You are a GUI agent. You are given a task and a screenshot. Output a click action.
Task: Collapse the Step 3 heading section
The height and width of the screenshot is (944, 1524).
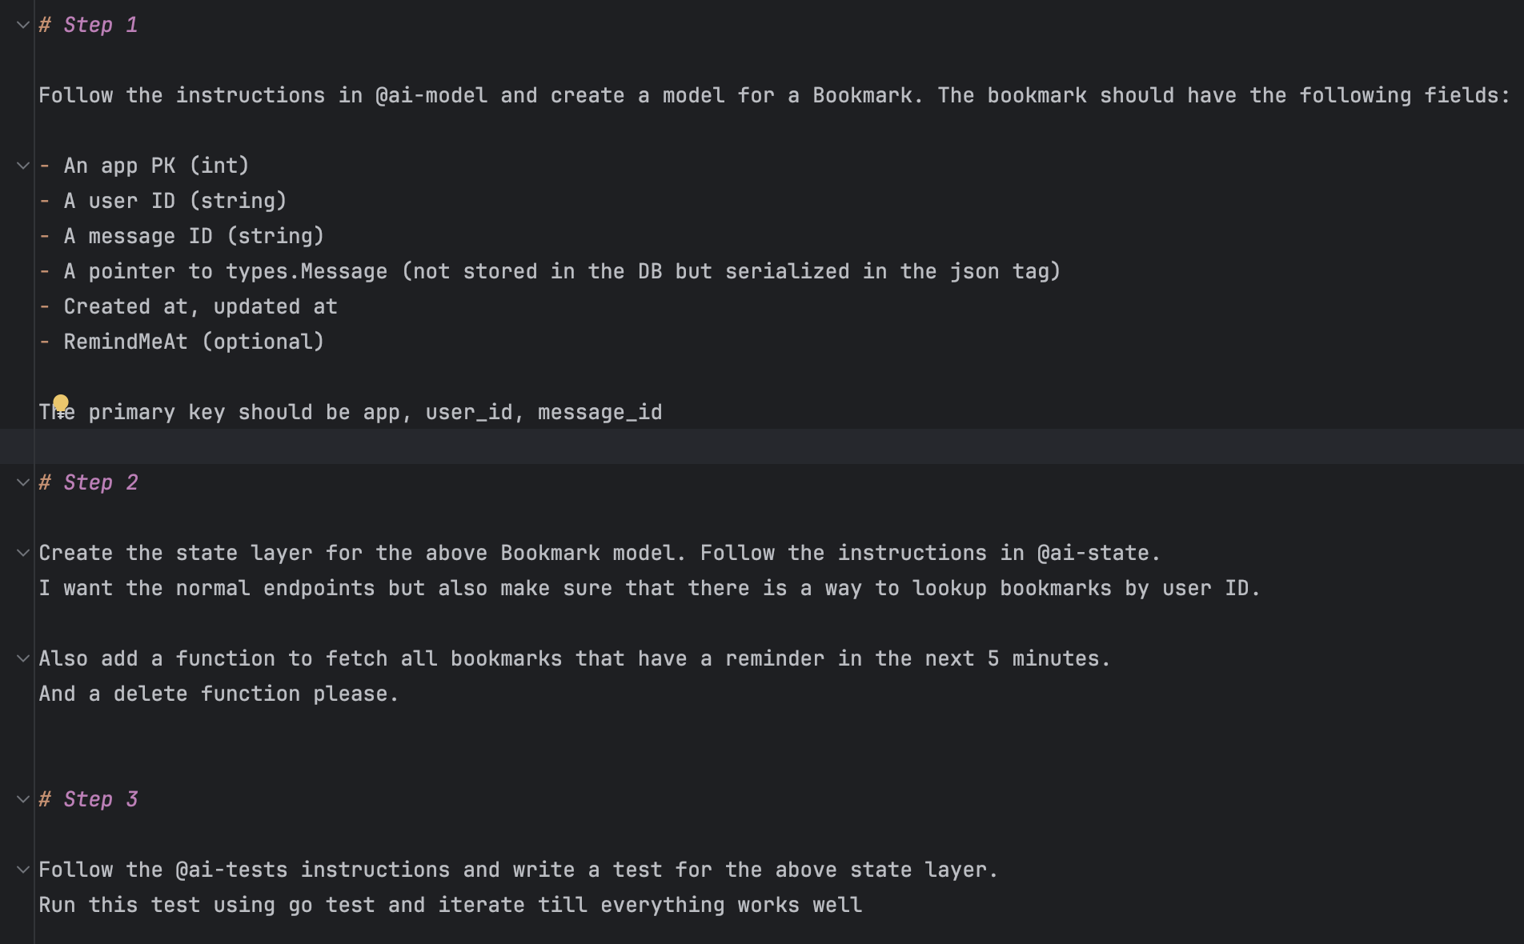[x=23, y=799]
